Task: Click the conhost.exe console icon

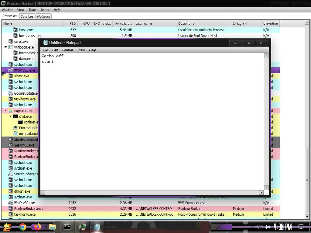Action: click(20, 122)
